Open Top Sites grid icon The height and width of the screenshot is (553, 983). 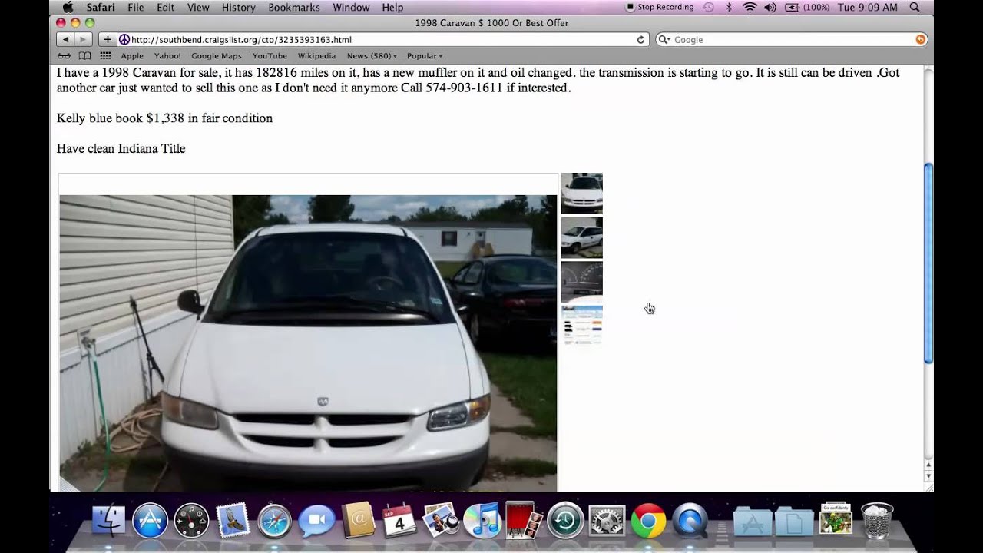point(105,56)
